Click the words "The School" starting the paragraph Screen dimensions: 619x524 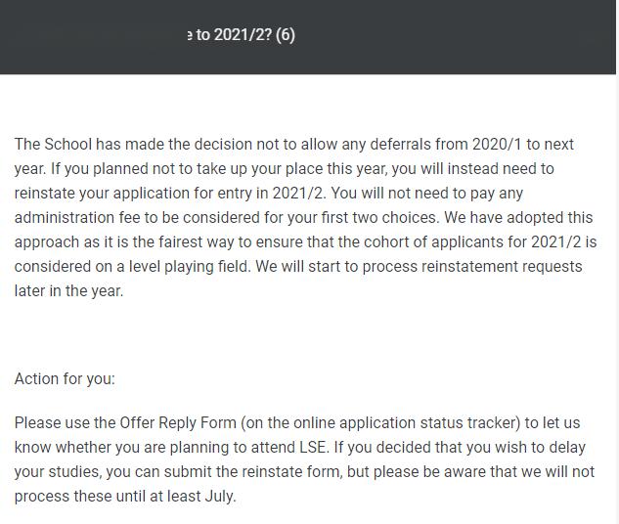coord(53,144)
